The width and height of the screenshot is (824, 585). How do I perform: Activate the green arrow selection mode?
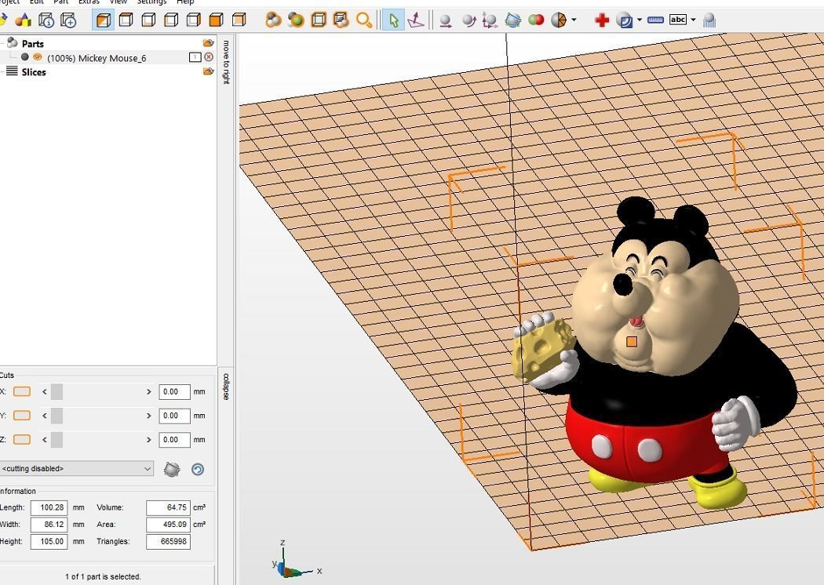click(x=393, y=20)
